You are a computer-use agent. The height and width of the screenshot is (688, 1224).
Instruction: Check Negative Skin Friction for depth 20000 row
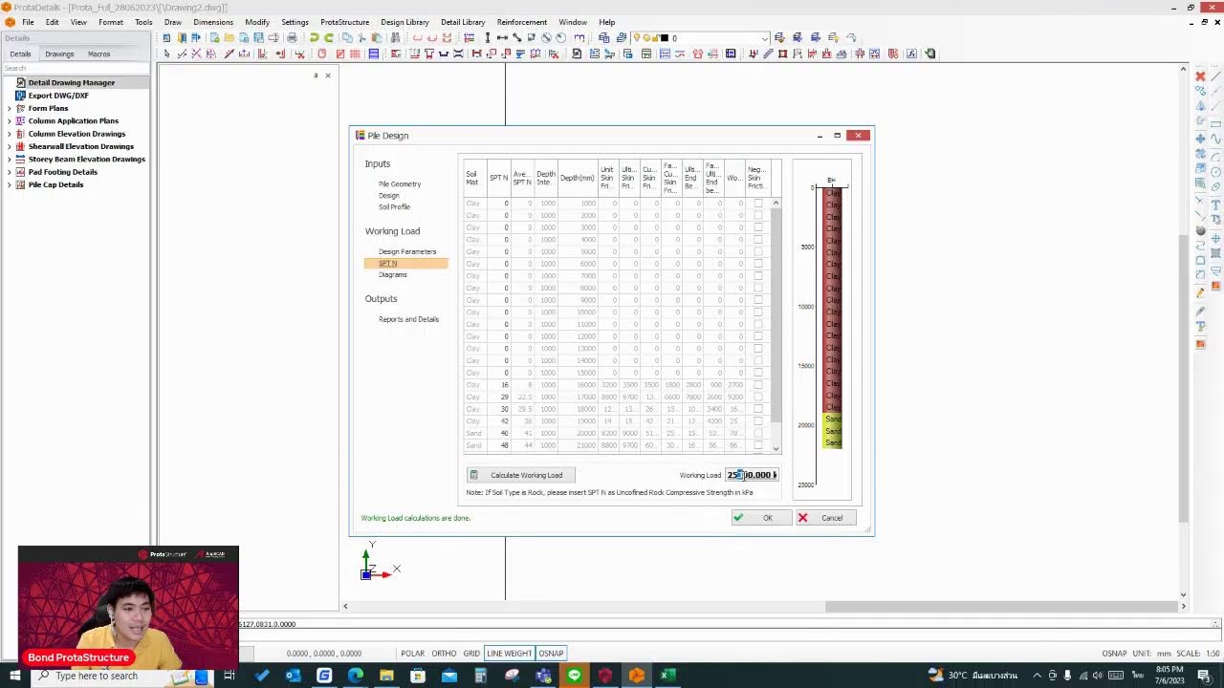pyautogui.click(x=758, y=433)
